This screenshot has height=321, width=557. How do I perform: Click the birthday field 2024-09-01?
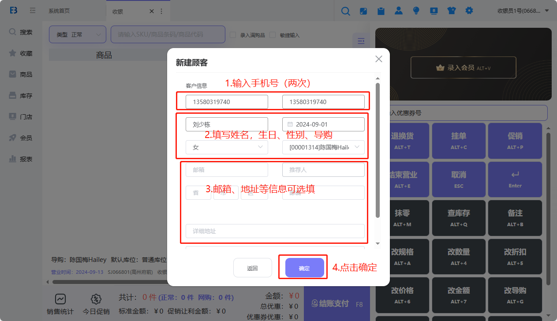(323, 124)
